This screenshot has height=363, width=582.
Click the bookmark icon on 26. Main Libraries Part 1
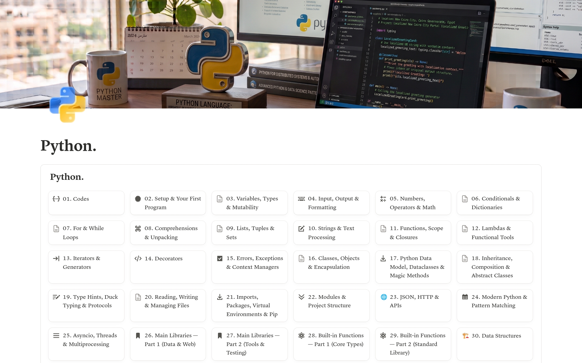138,335
